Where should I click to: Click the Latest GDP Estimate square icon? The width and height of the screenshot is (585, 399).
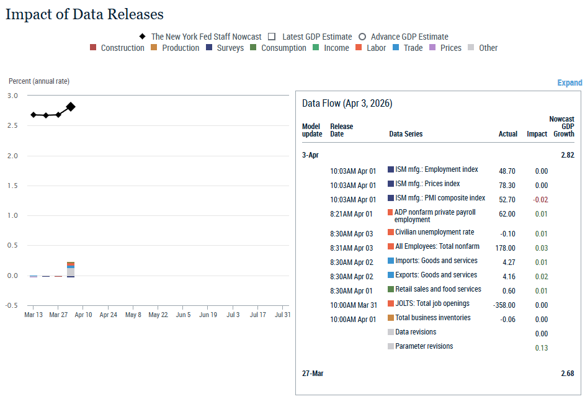[272, 37]
